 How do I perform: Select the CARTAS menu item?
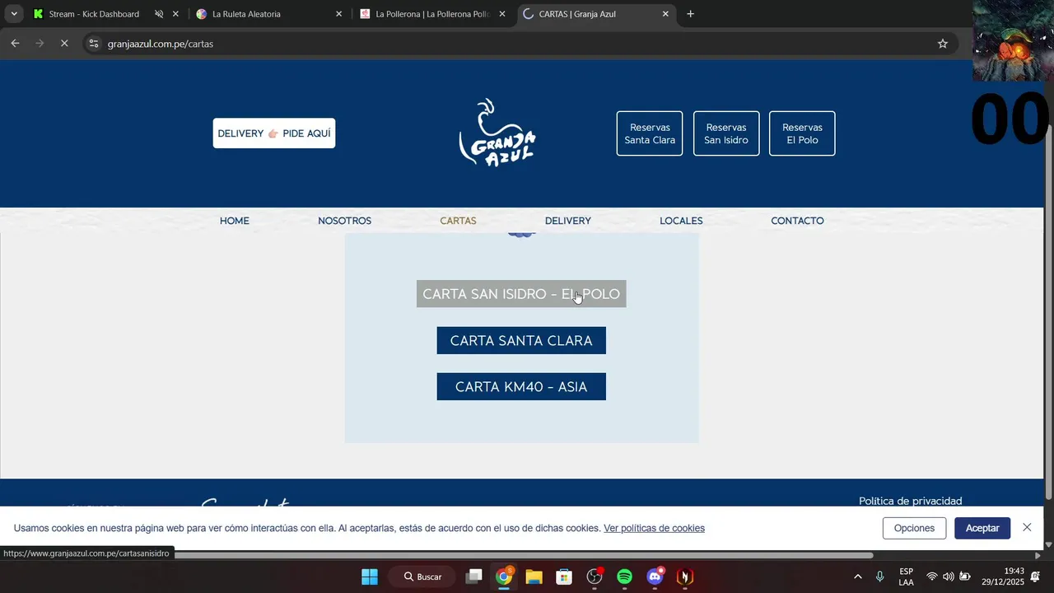459,221
